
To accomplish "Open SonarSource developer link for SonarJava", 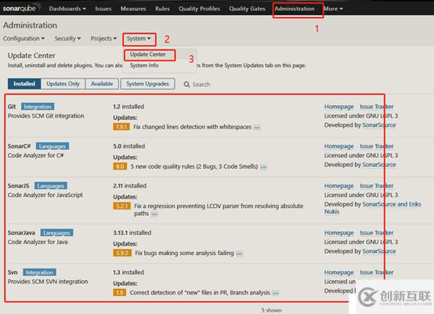I will click(x=379, y=251).
